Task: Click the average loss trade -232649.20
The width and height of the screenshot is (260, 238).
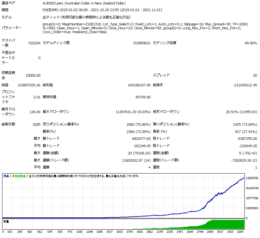Action: point(248,146)
